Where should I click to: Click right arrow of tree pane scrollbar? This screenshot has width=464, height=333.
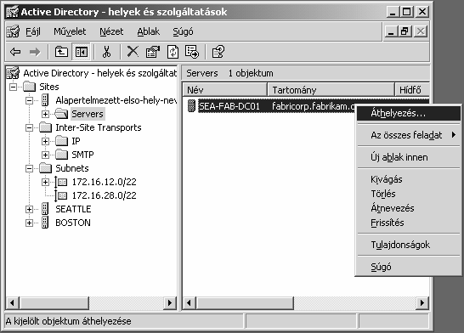[170, 302]
